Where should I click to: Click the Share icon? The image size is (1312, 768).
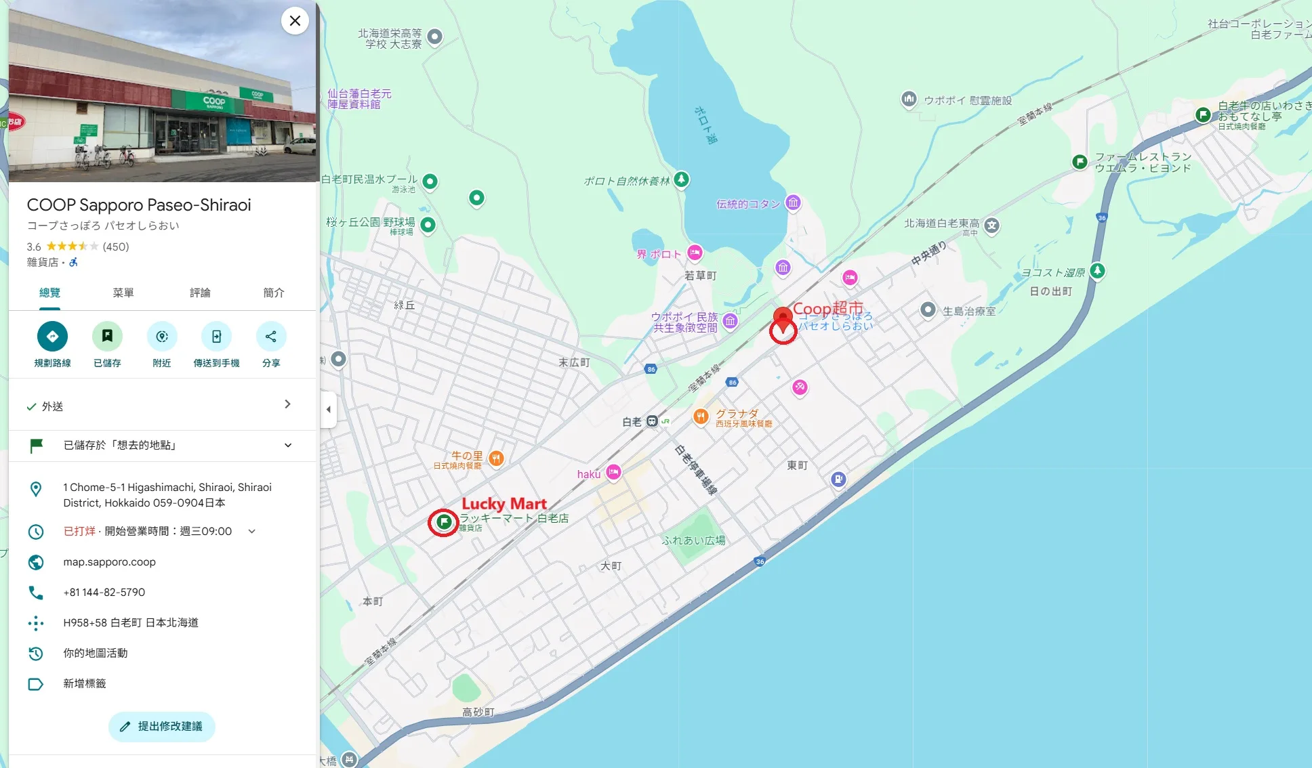pyautogui.click(x=271, y=336)
